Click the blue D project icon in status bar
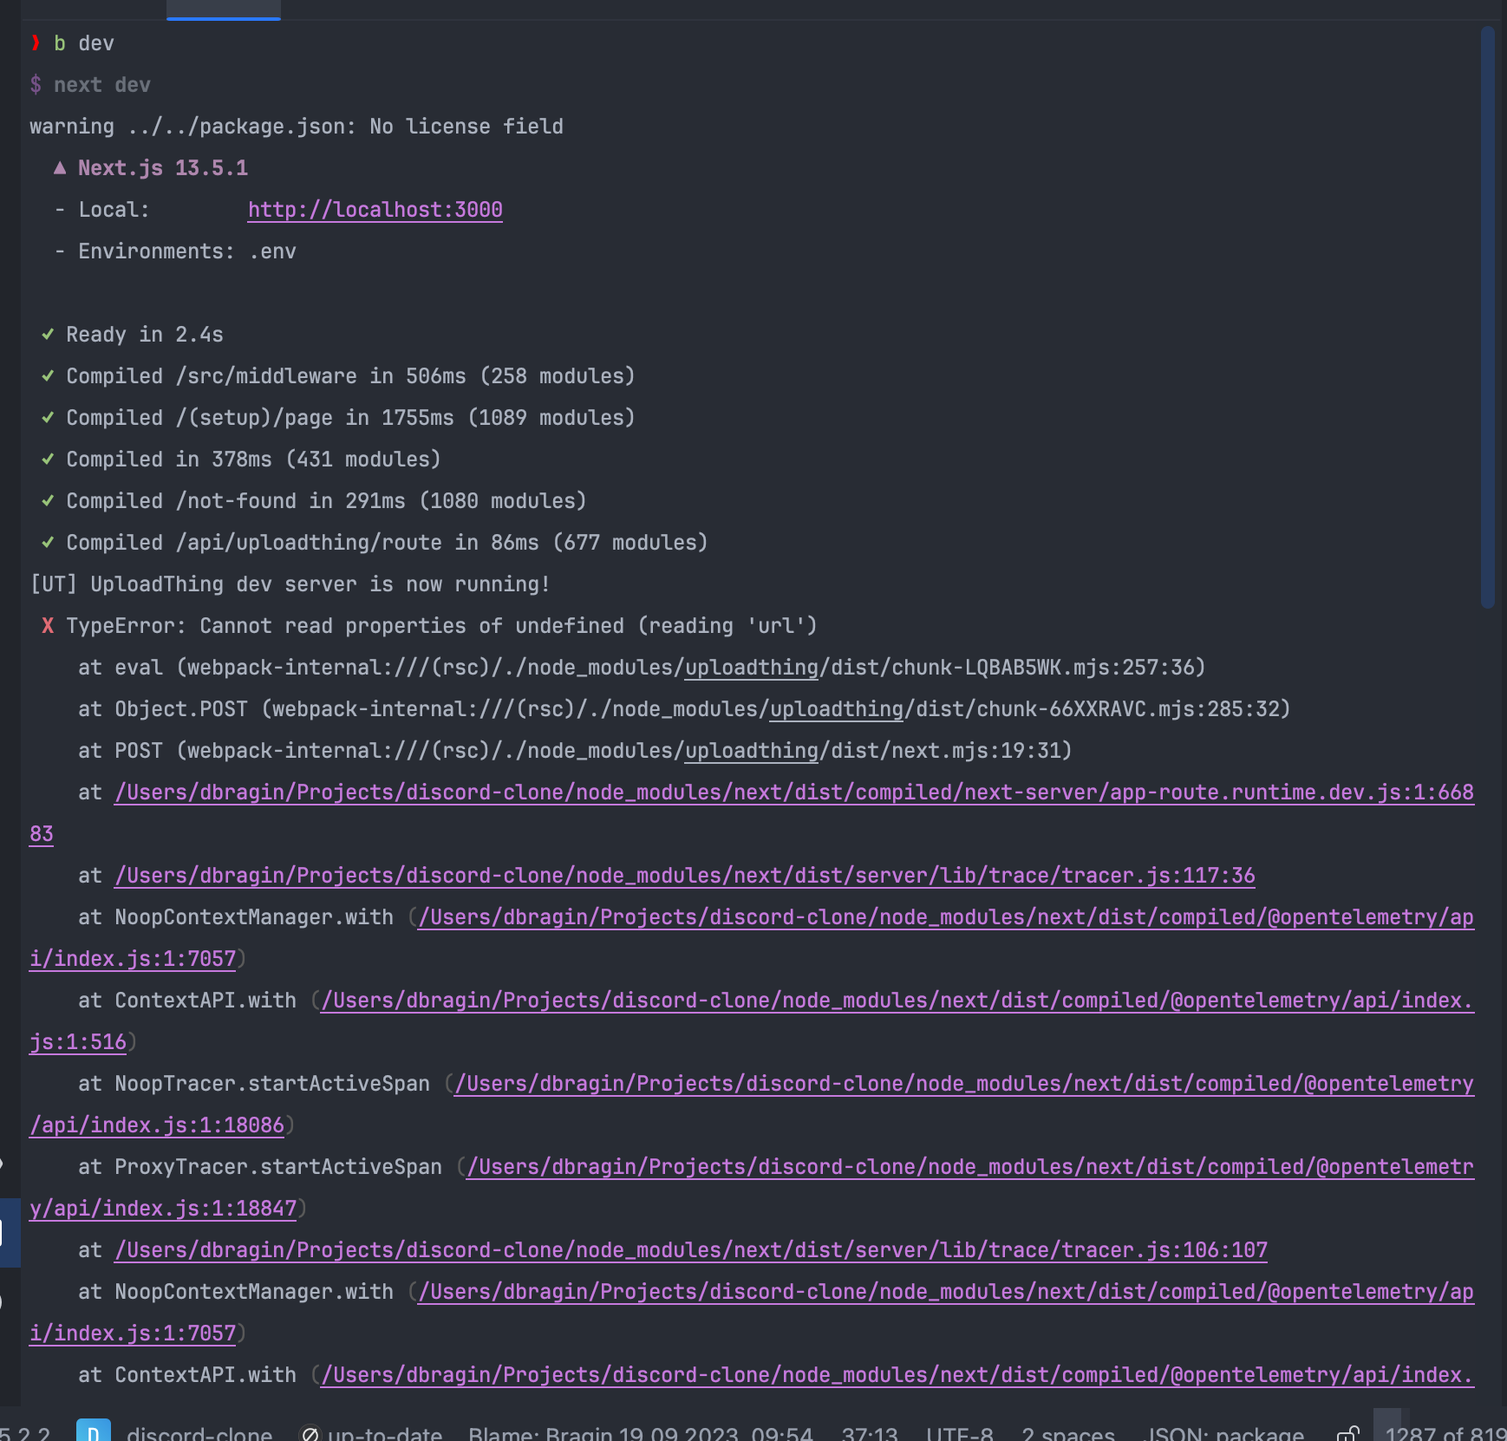The height and width of the screenshot is (1441, 1507). tap(93, 1431)
